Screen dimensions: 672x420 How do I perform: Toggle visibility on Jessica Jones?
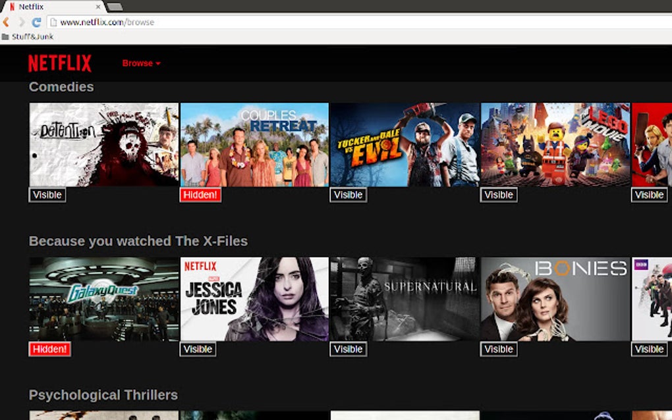click(x=198, y=349)
